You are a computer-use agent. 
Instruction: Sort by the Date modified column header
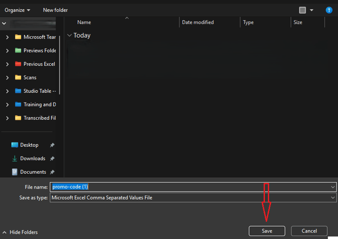tap(198, 22)
